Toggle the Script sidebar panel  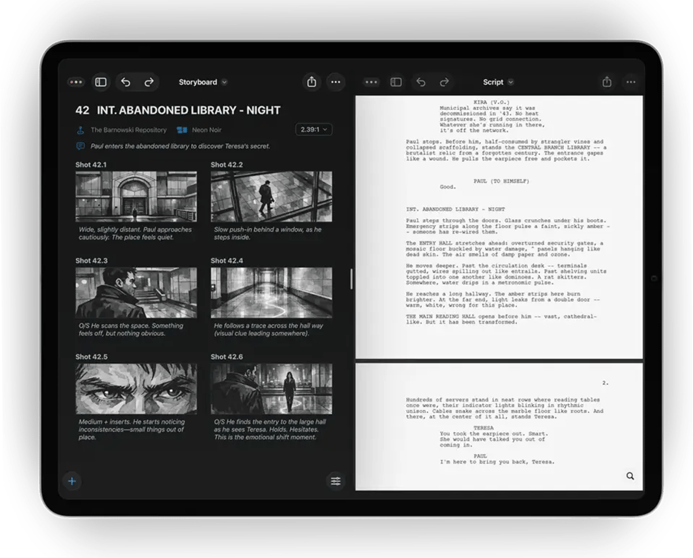[x=396, y=82]
